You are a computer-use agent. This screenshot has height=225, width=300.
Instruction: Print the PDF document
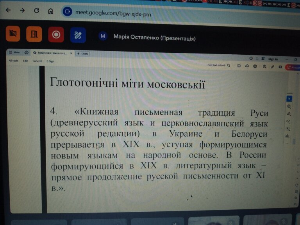[x=255, y=66]
